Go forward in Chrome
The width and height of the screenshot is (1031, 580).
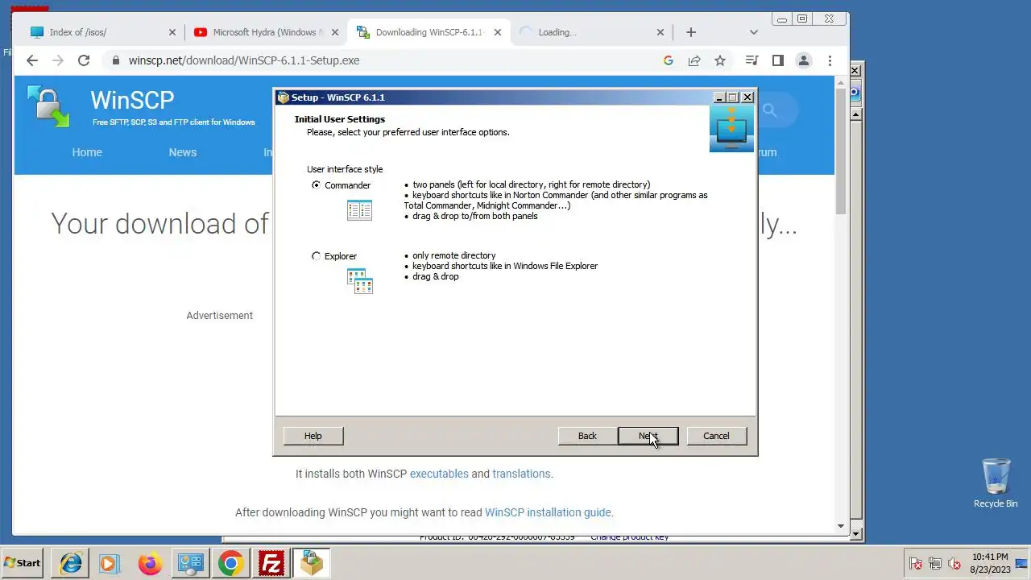pos(58,60)
